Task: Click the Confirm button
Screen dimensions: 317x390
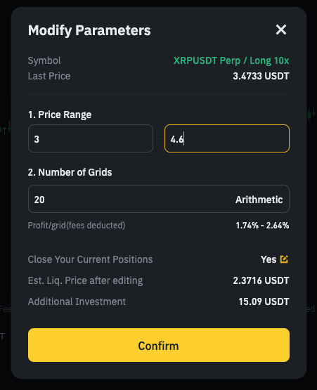Action: click(x=159, y=345)
